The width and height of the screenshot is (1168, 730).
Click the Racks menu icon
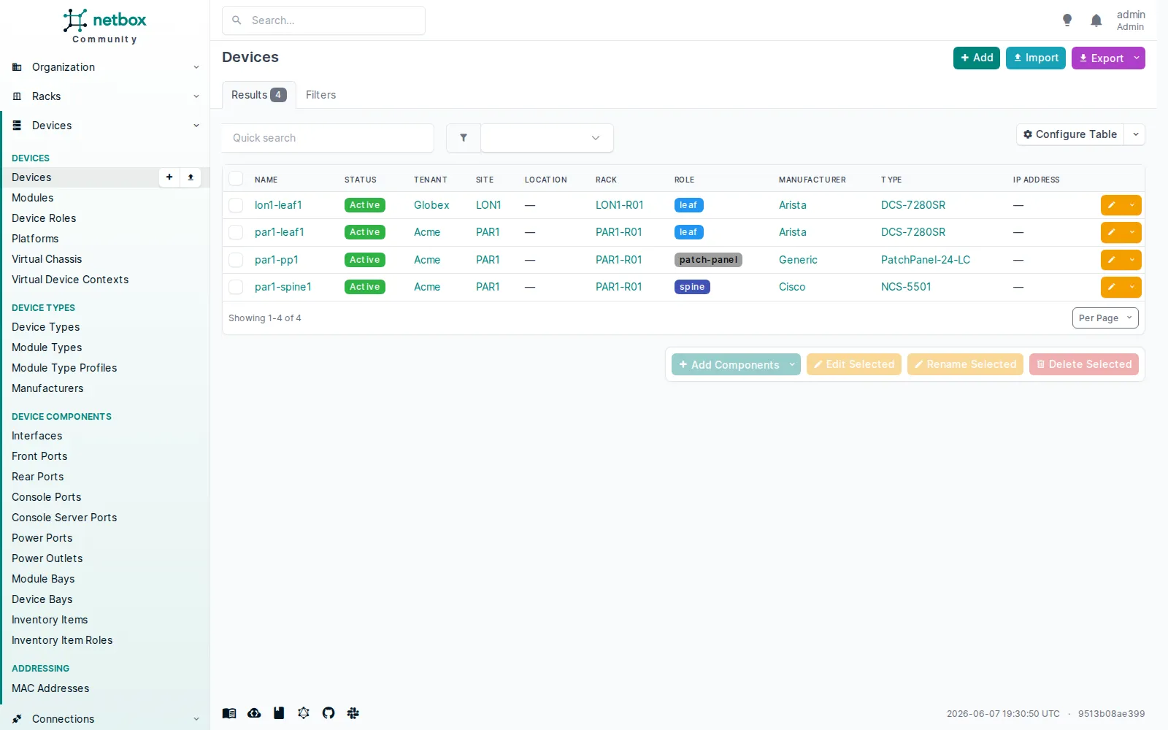[17, 96]
